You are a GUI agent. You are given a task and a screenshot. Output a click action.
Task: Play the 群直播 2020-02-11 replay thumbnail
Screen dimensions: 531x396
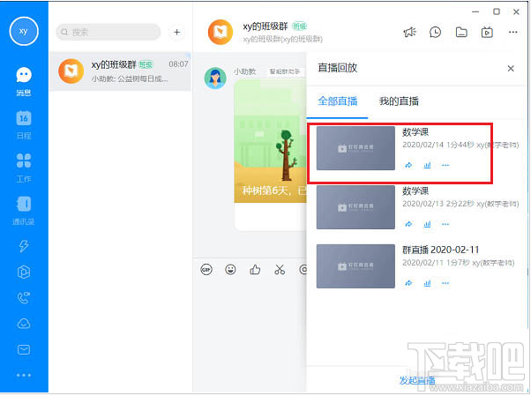tap(355, 266)
